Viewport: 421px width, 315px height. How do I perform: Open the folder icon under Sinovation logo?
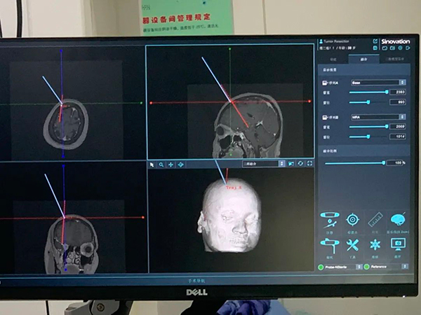click(x=385, y=48)
